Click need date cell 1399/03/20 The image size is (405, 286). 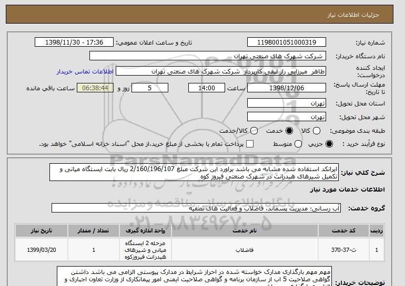(42, 250)
